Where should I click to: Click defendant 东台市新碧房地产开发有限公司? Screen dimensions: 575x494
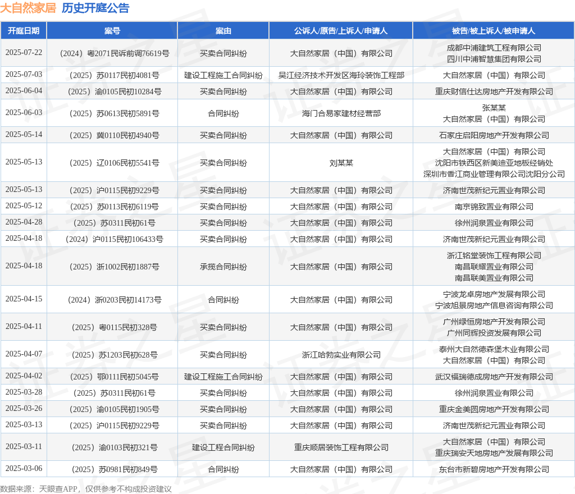(494, 469)
